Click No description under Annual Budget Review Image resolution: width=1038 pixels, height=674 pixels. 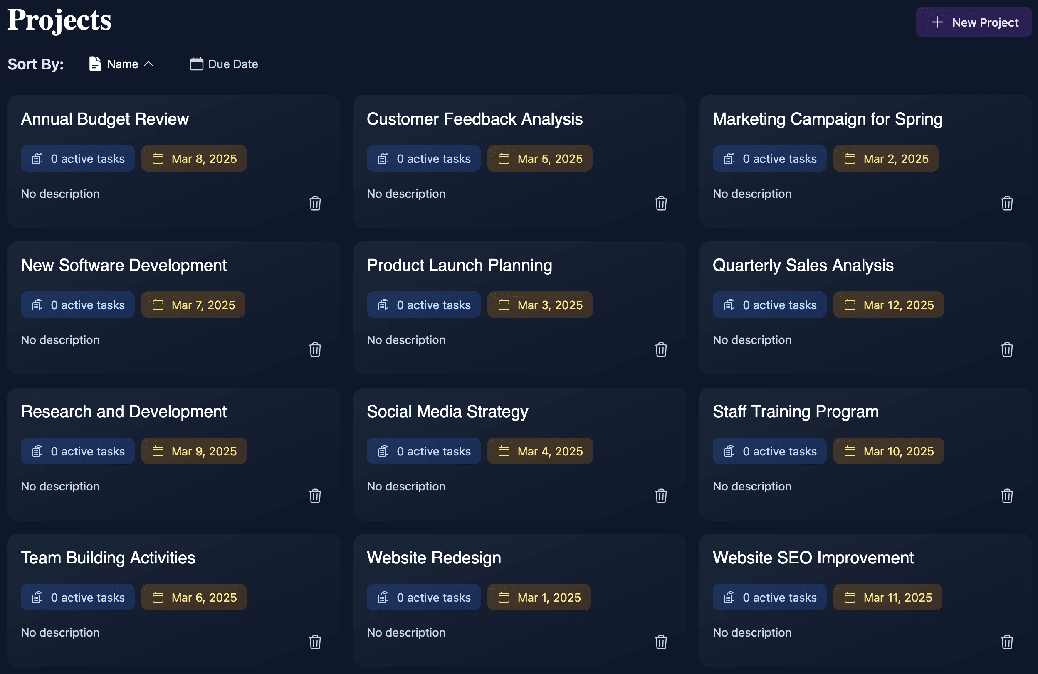(x=60, y=194)
